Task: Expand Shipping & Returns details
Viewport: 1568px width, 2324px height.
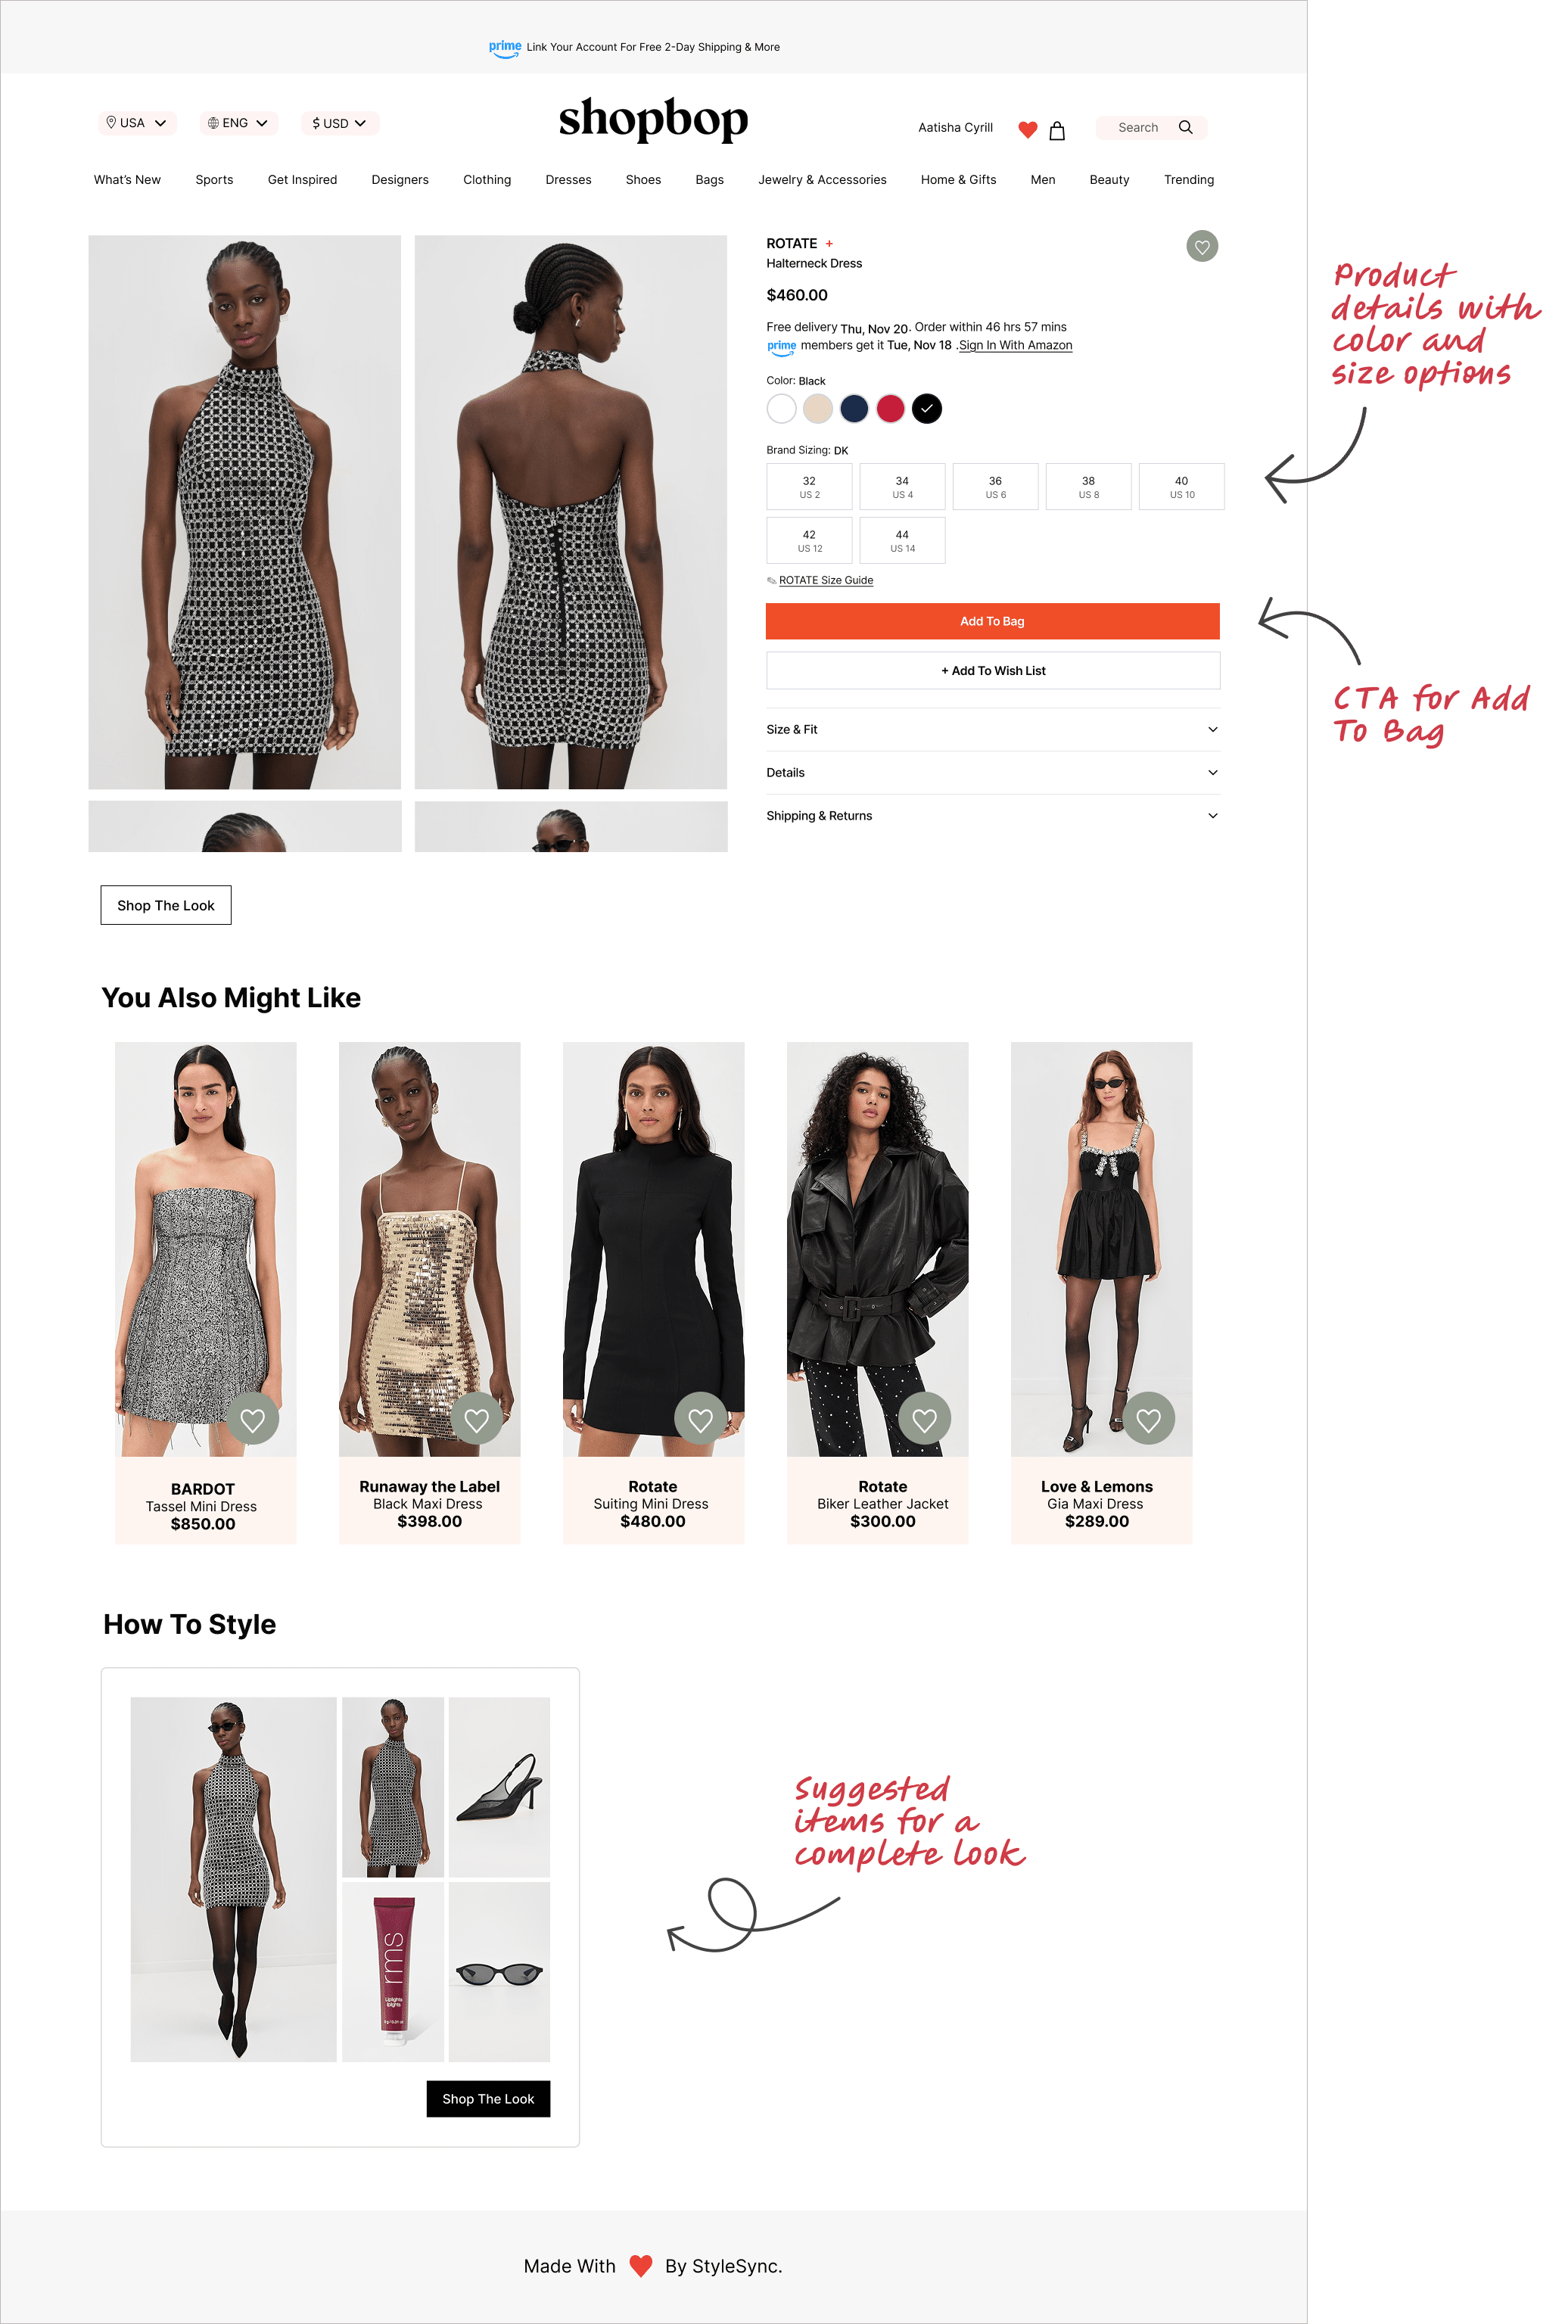Action: [x=993, y=816]
